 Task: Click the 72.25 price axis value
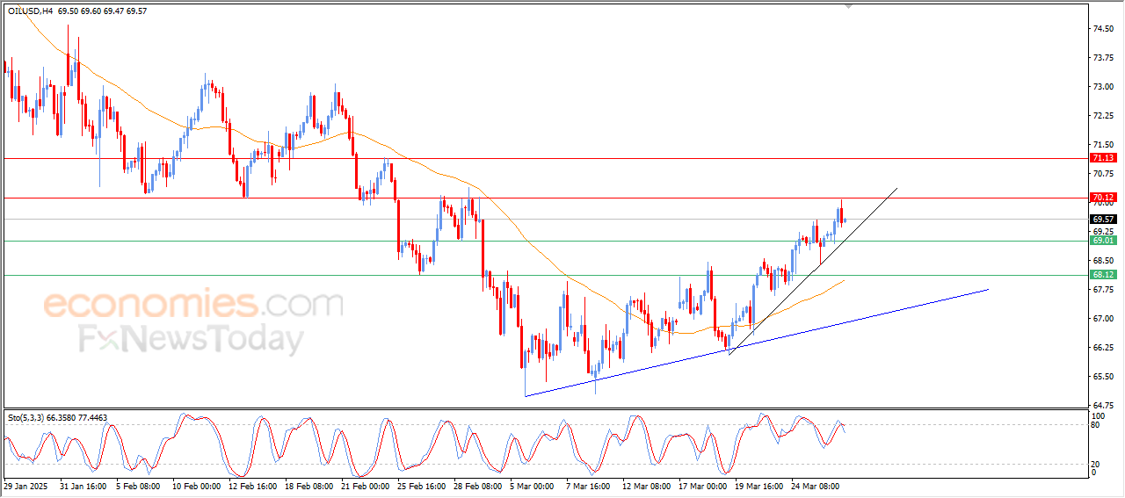point(1104,116)
